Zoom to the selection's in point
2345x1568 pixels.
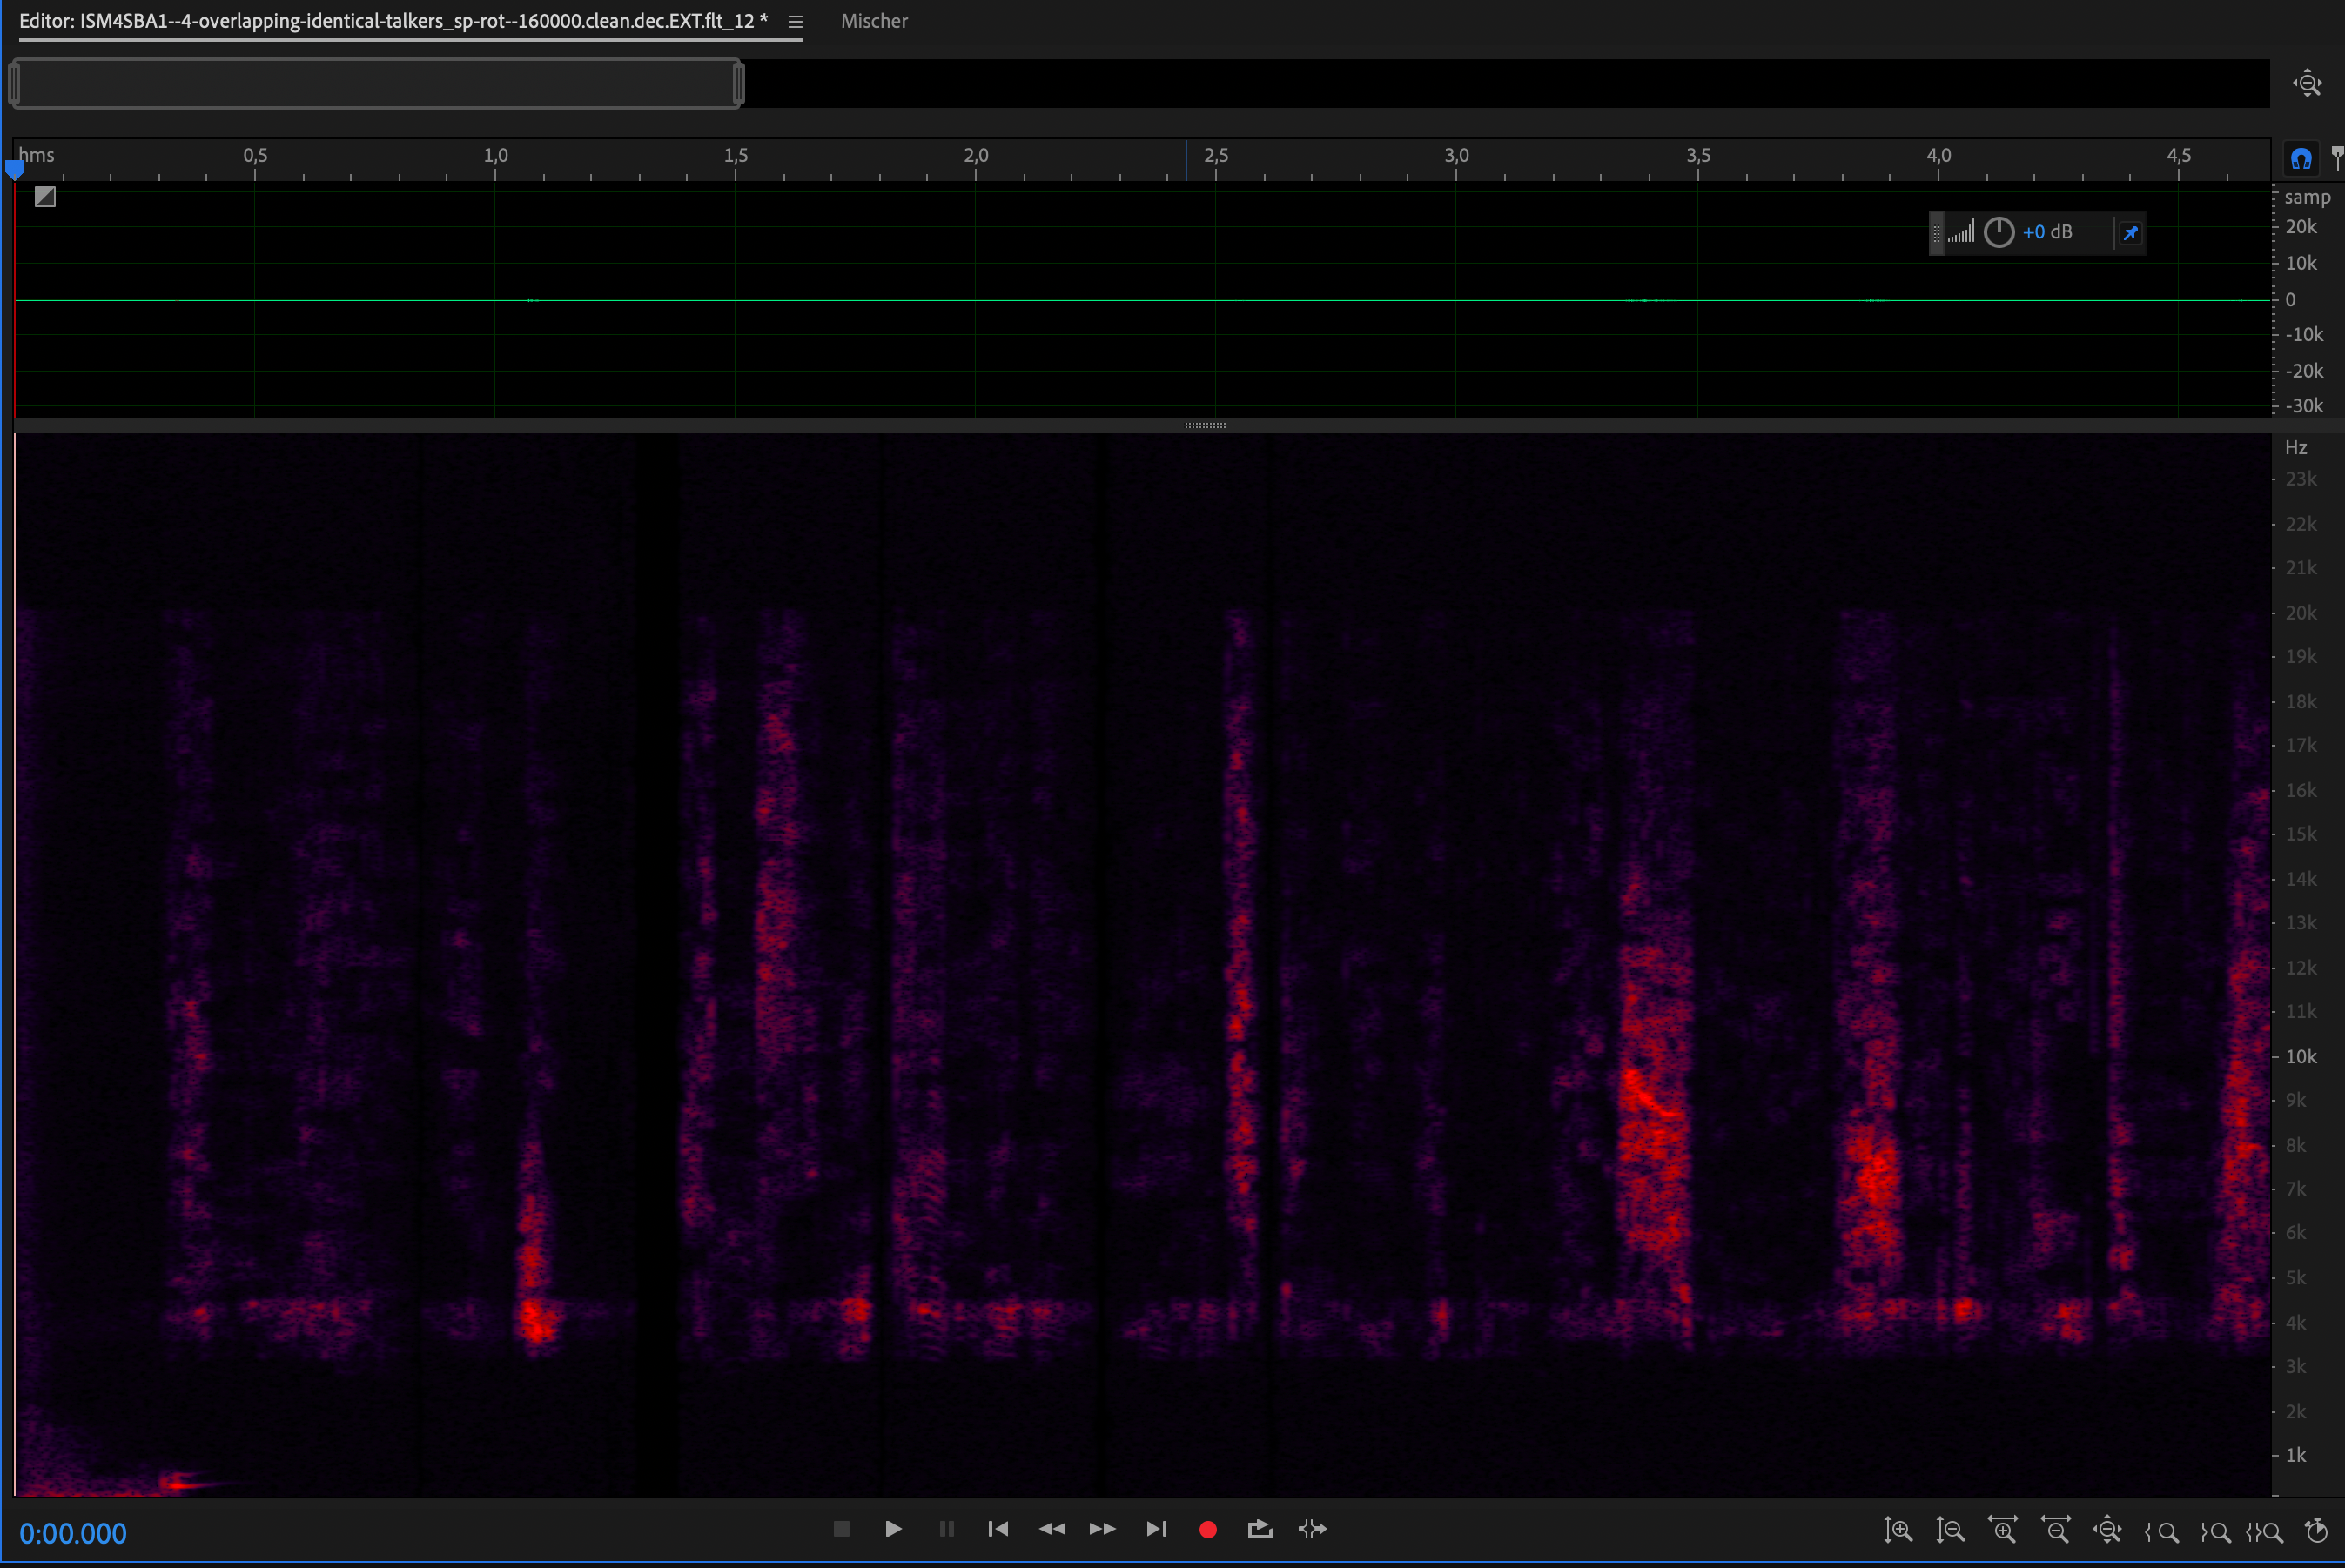(2162, 1531)
